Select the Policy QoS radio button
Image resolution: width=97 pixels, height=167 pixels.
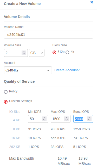point(6,92)
